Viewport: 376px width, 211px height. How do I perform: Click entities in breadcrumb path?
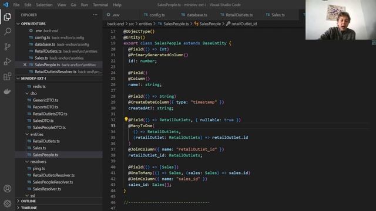145,23
